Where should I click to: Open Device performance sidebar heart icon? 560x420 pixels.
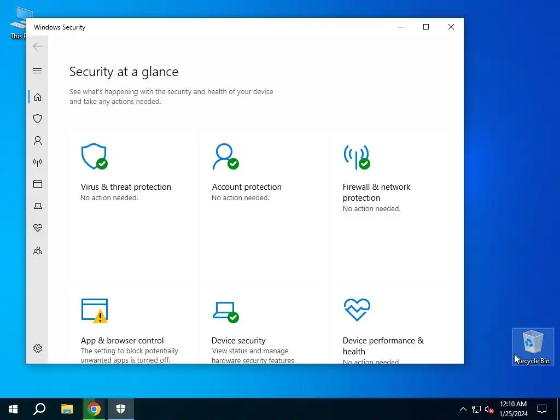pyautogui.click(x=38, y=228)
